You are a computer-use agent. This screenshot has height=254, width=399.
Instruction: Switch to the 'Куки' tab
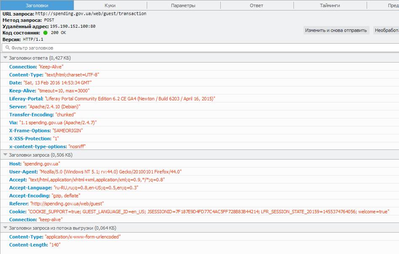[x=110, y=5]
